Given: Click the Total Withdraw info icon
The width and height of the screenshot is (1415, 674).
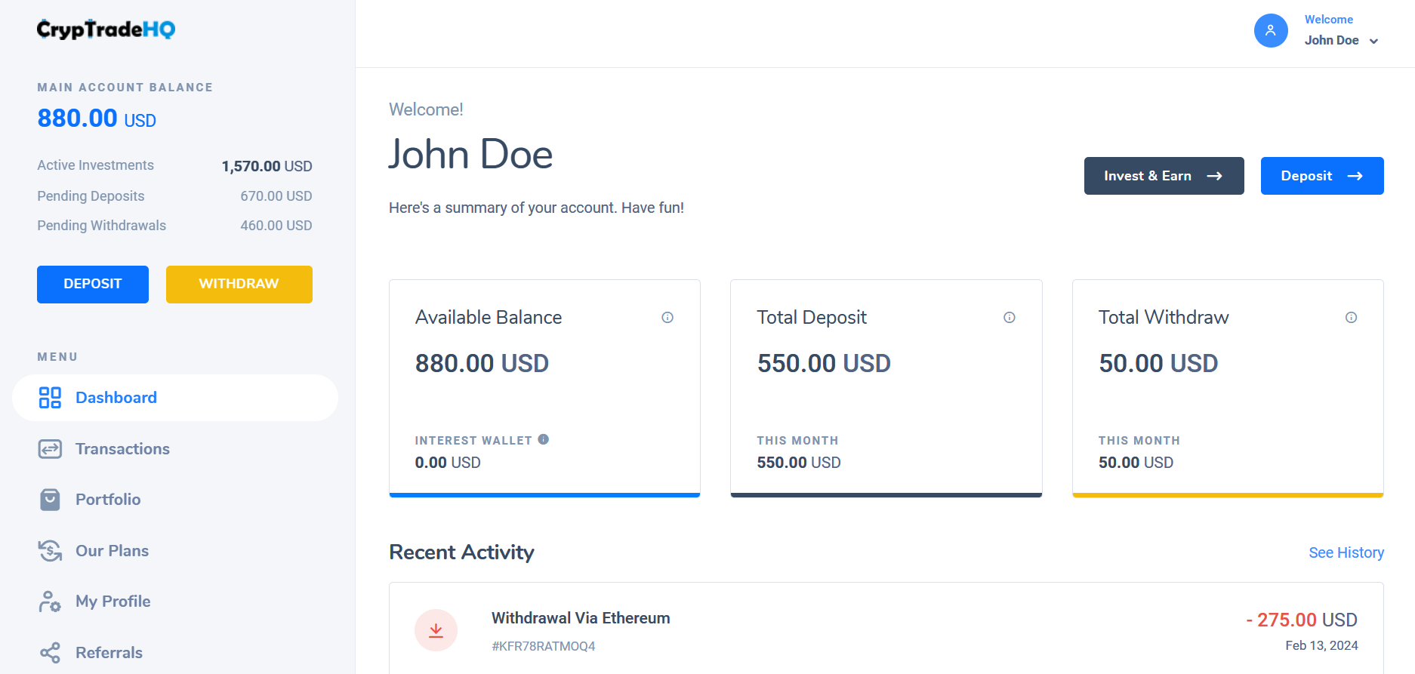Looking at the screenshot, I should [x=1351, y=318].
